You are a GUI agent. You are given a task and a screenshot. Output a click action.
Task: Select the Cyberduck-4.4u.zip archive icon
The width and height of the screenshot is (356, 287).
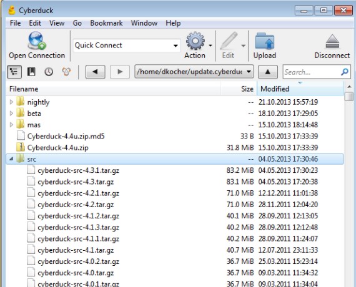(x=21, y=147)
